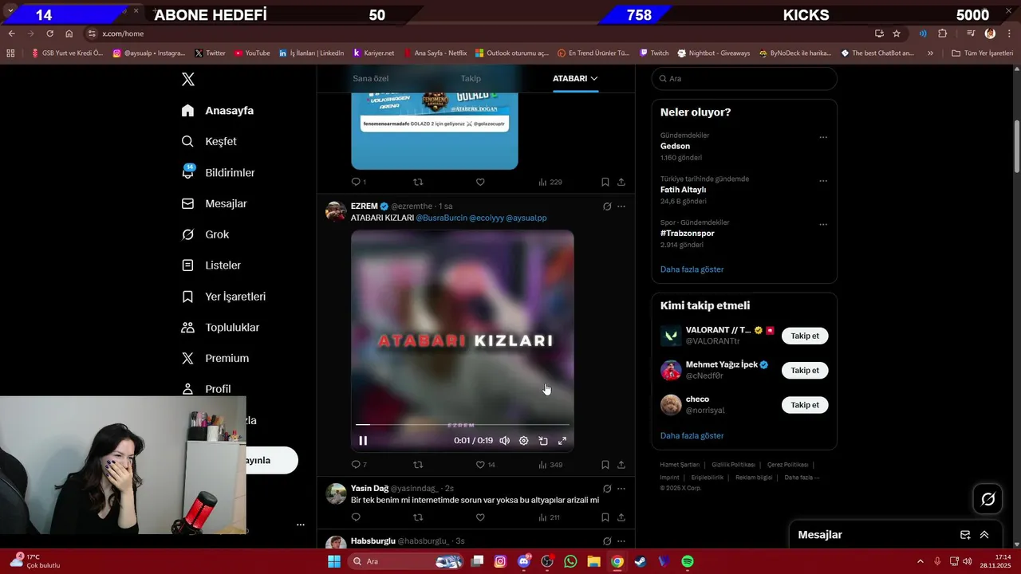Reload the page in Chrome

coord(49,33)
